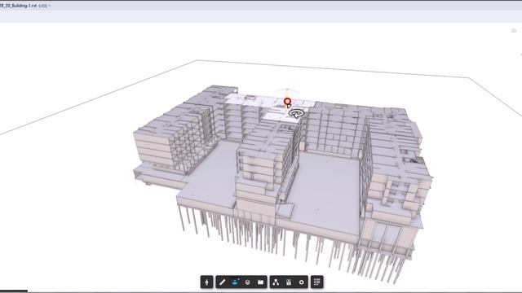Screen dimensions: 522x293
Task: Open the list panel icon
Action: [x=317, y=282]
